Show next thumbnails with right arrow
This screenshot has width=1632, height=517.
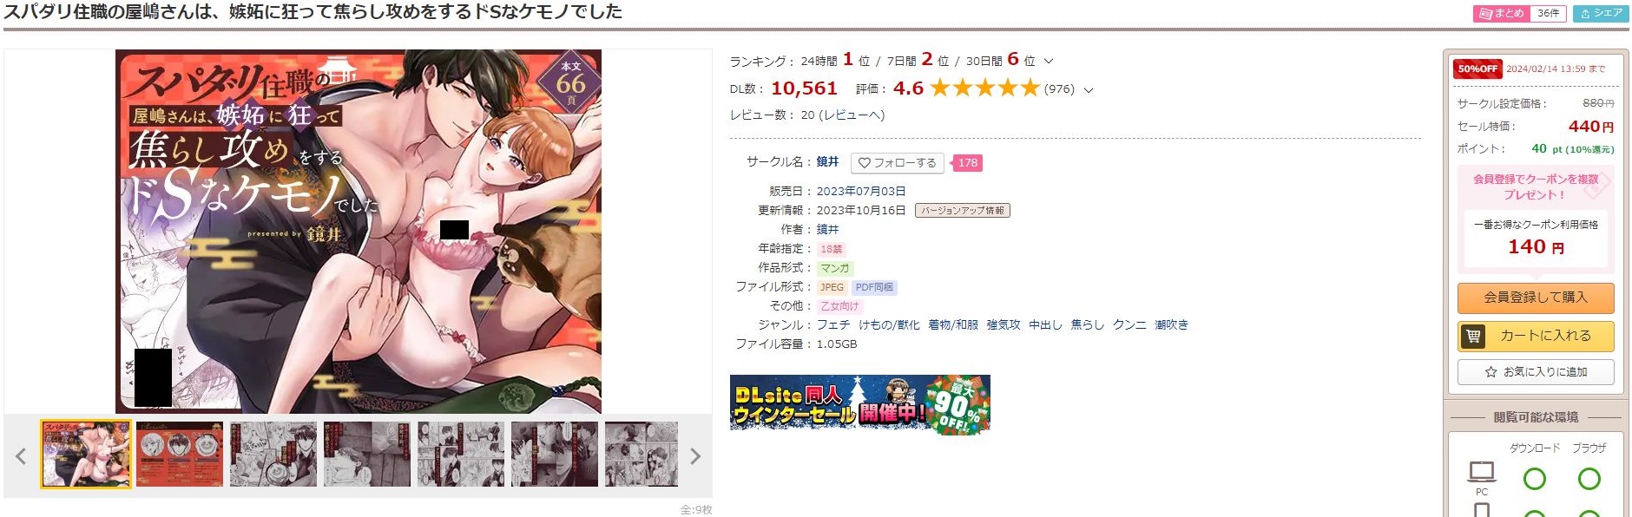pyautogui.click(x=695, y=456)
